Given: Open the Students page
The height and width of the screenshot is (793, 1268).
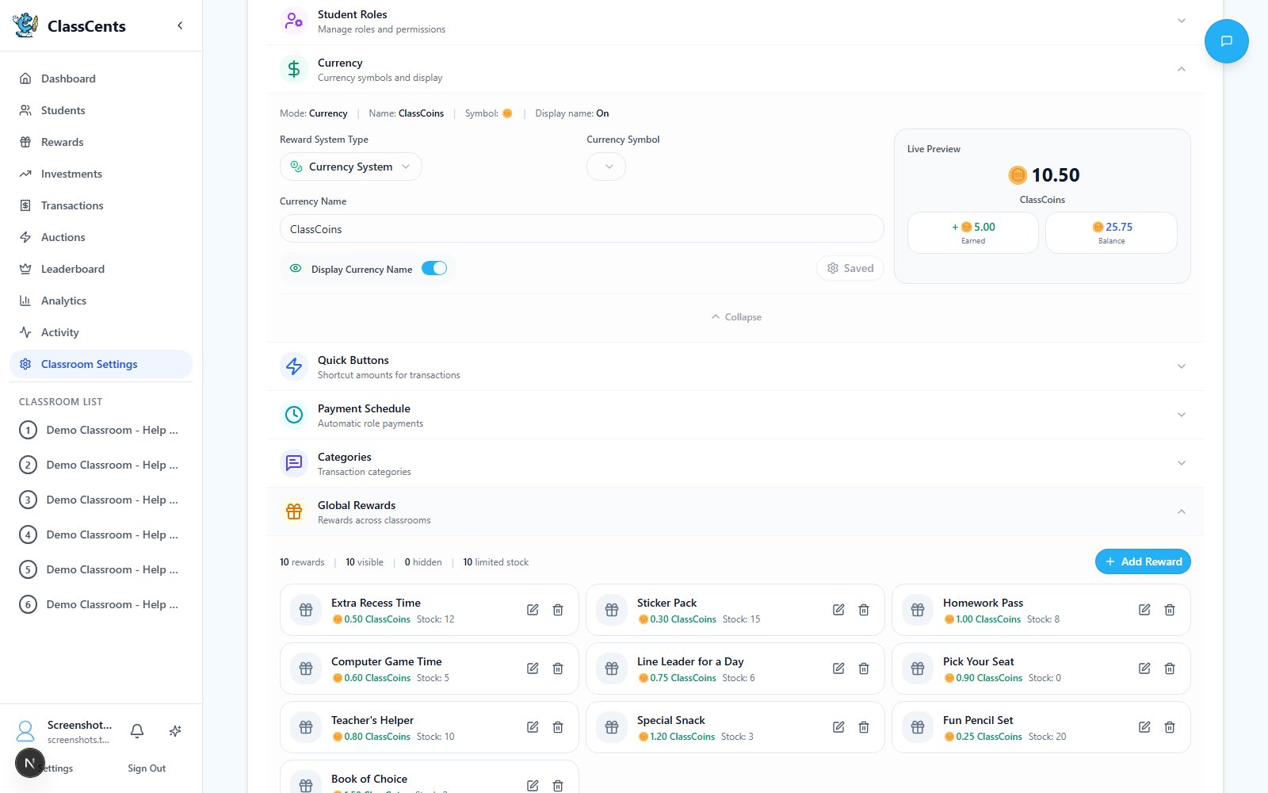Looking at the screenshot, I should click(x=101, y=110).
